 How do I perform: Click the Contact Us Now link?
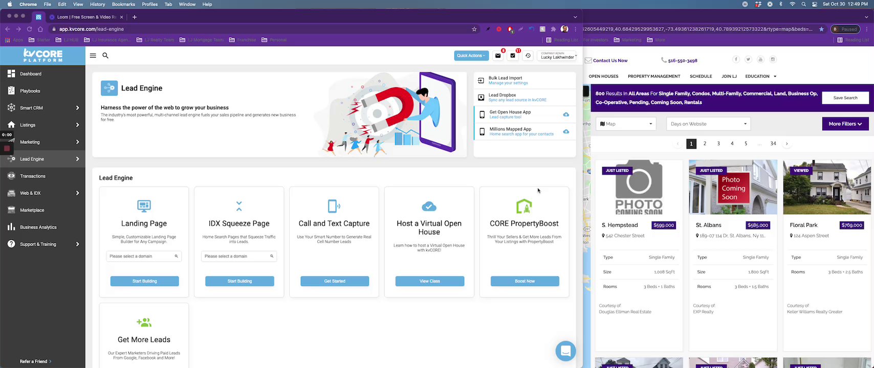610,60
